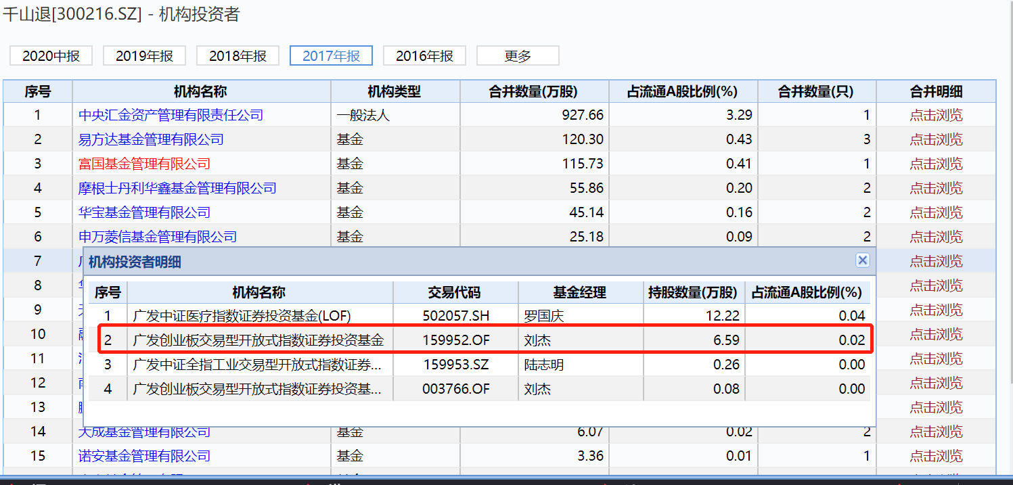Click 一般法人 institution type cell

tap(395, 115)
